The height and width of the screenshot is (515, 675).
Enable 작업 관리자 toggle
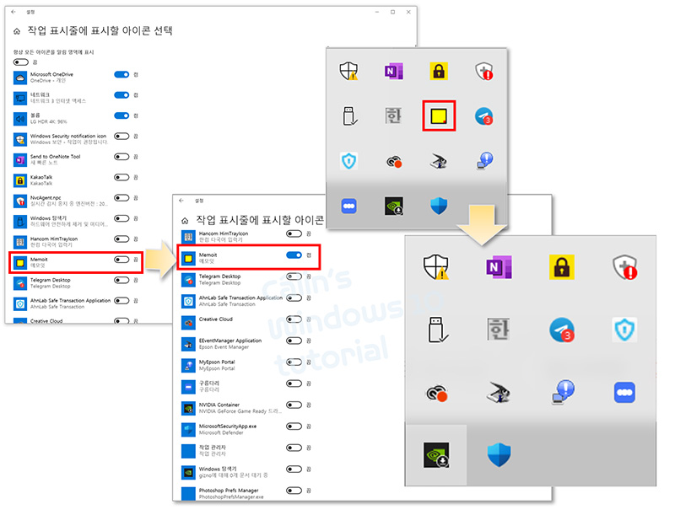point(294,448)
